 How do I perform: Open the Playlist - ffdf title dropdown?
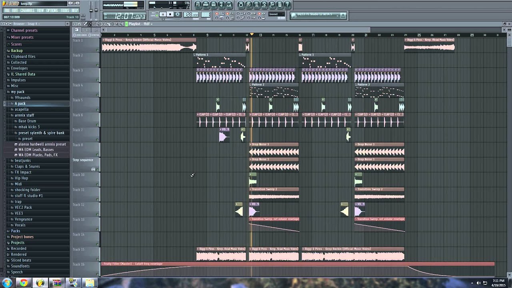(140, 24)
